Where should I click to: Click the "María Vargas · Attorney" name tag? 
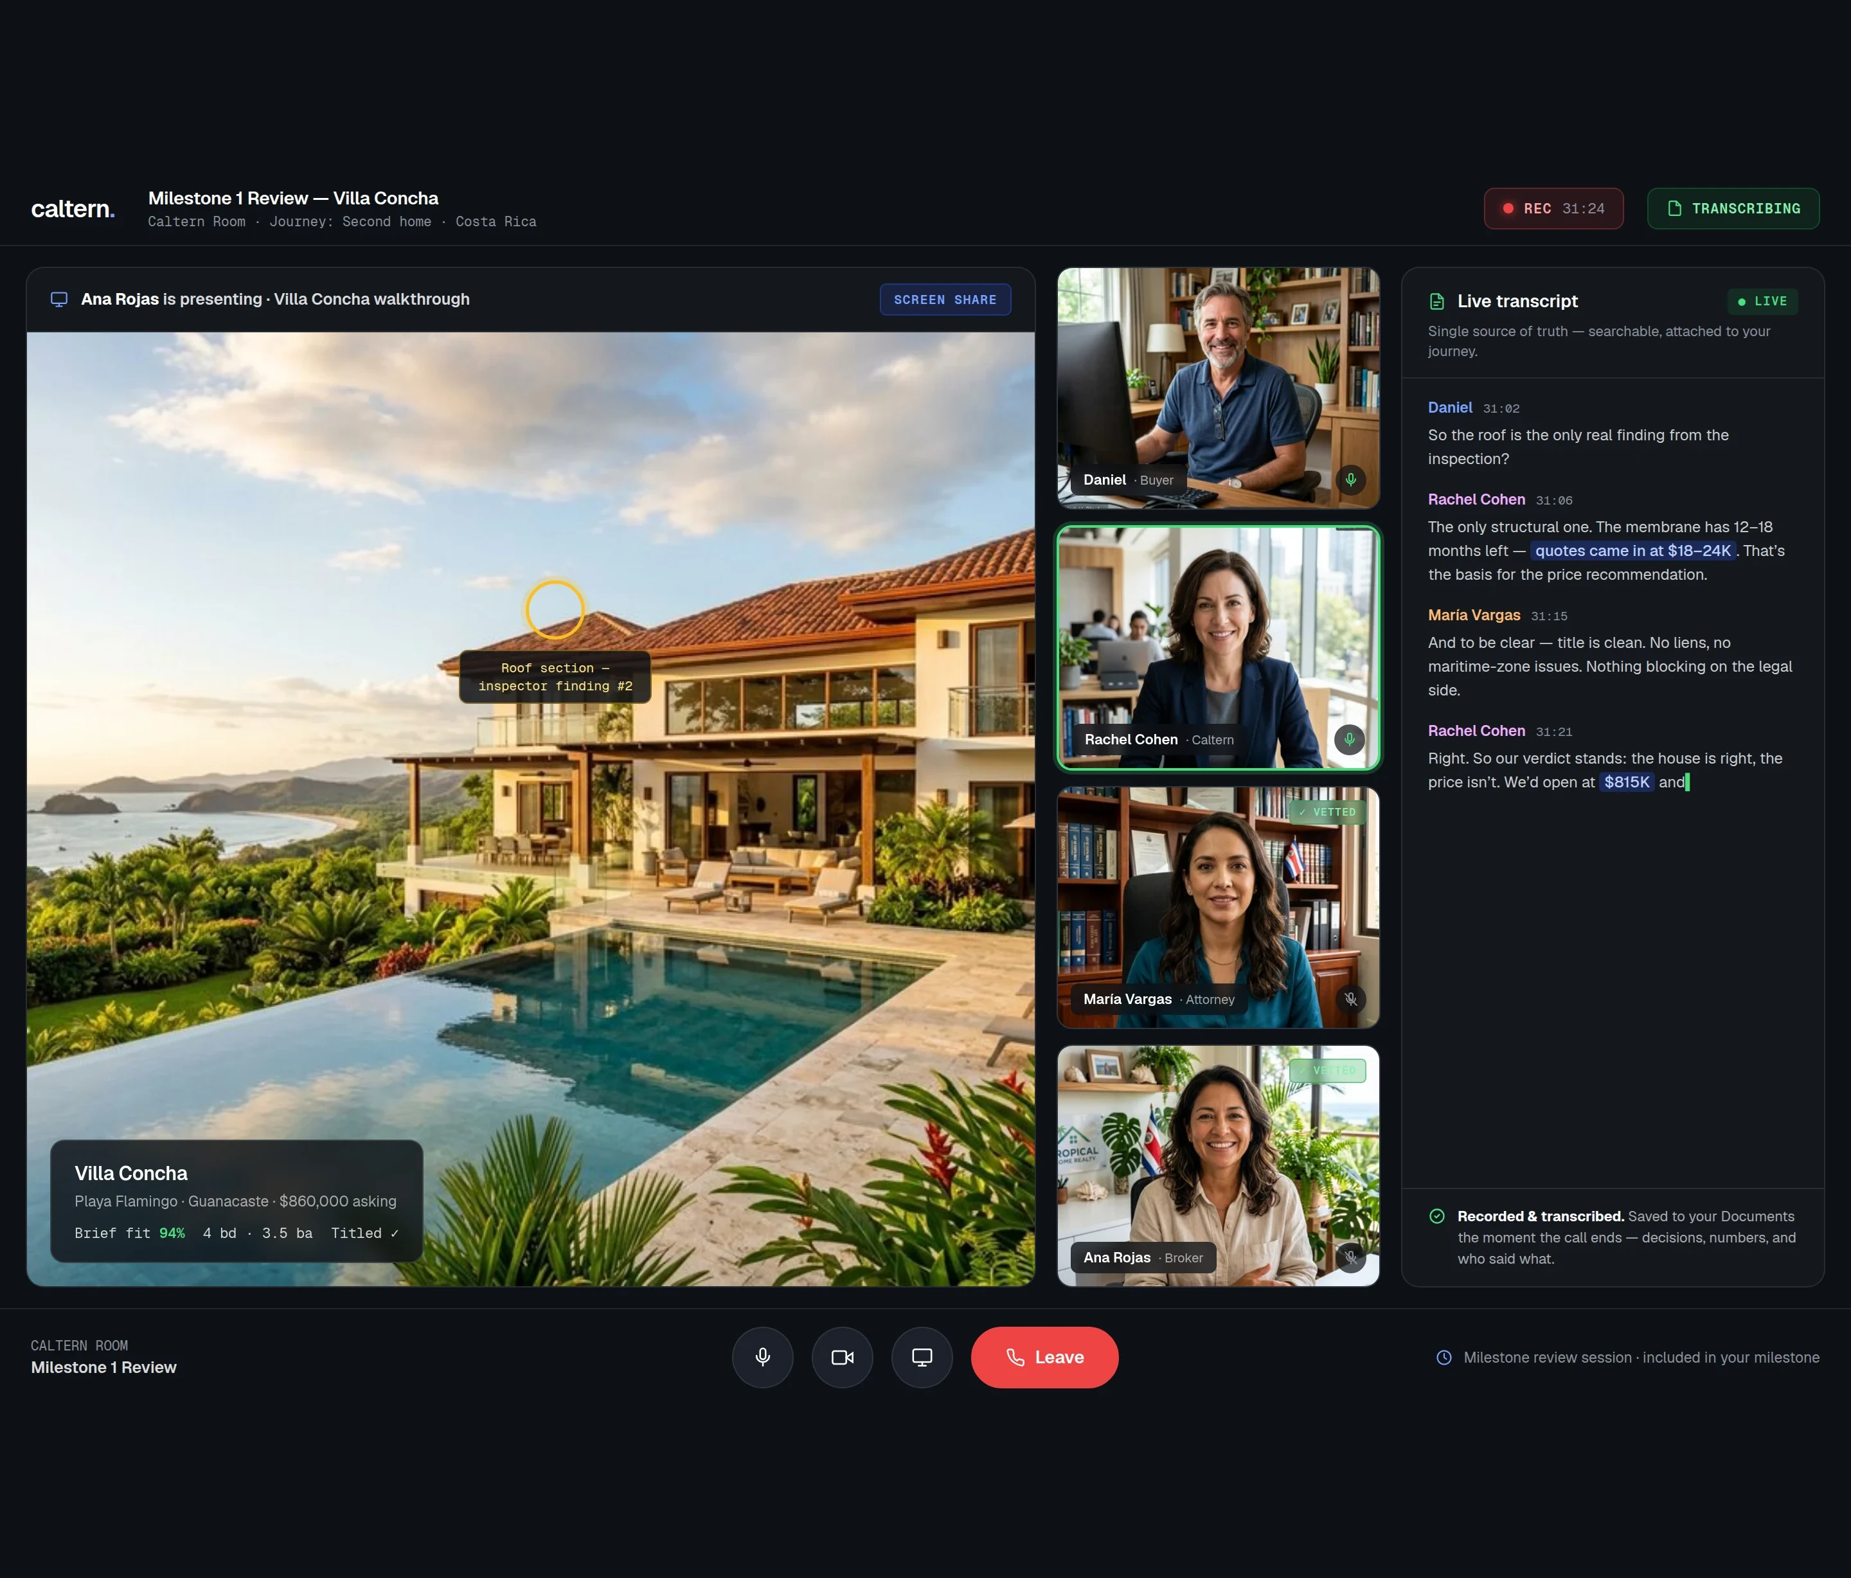1159,999
